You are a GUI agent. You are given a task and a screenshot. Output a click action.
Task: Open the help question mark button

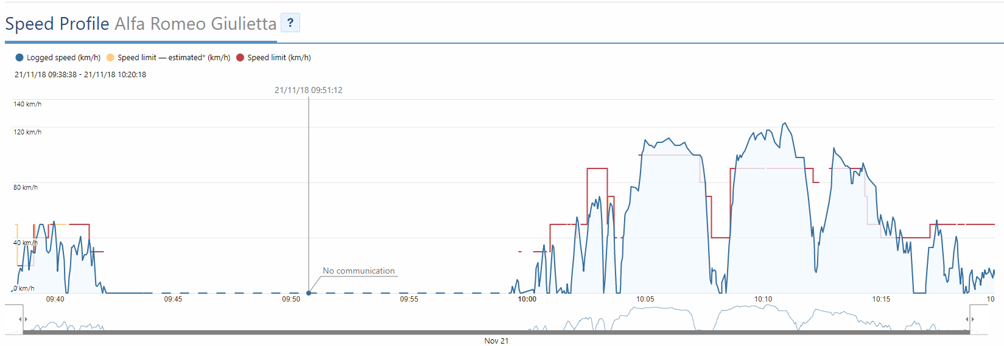coord(290,22)
